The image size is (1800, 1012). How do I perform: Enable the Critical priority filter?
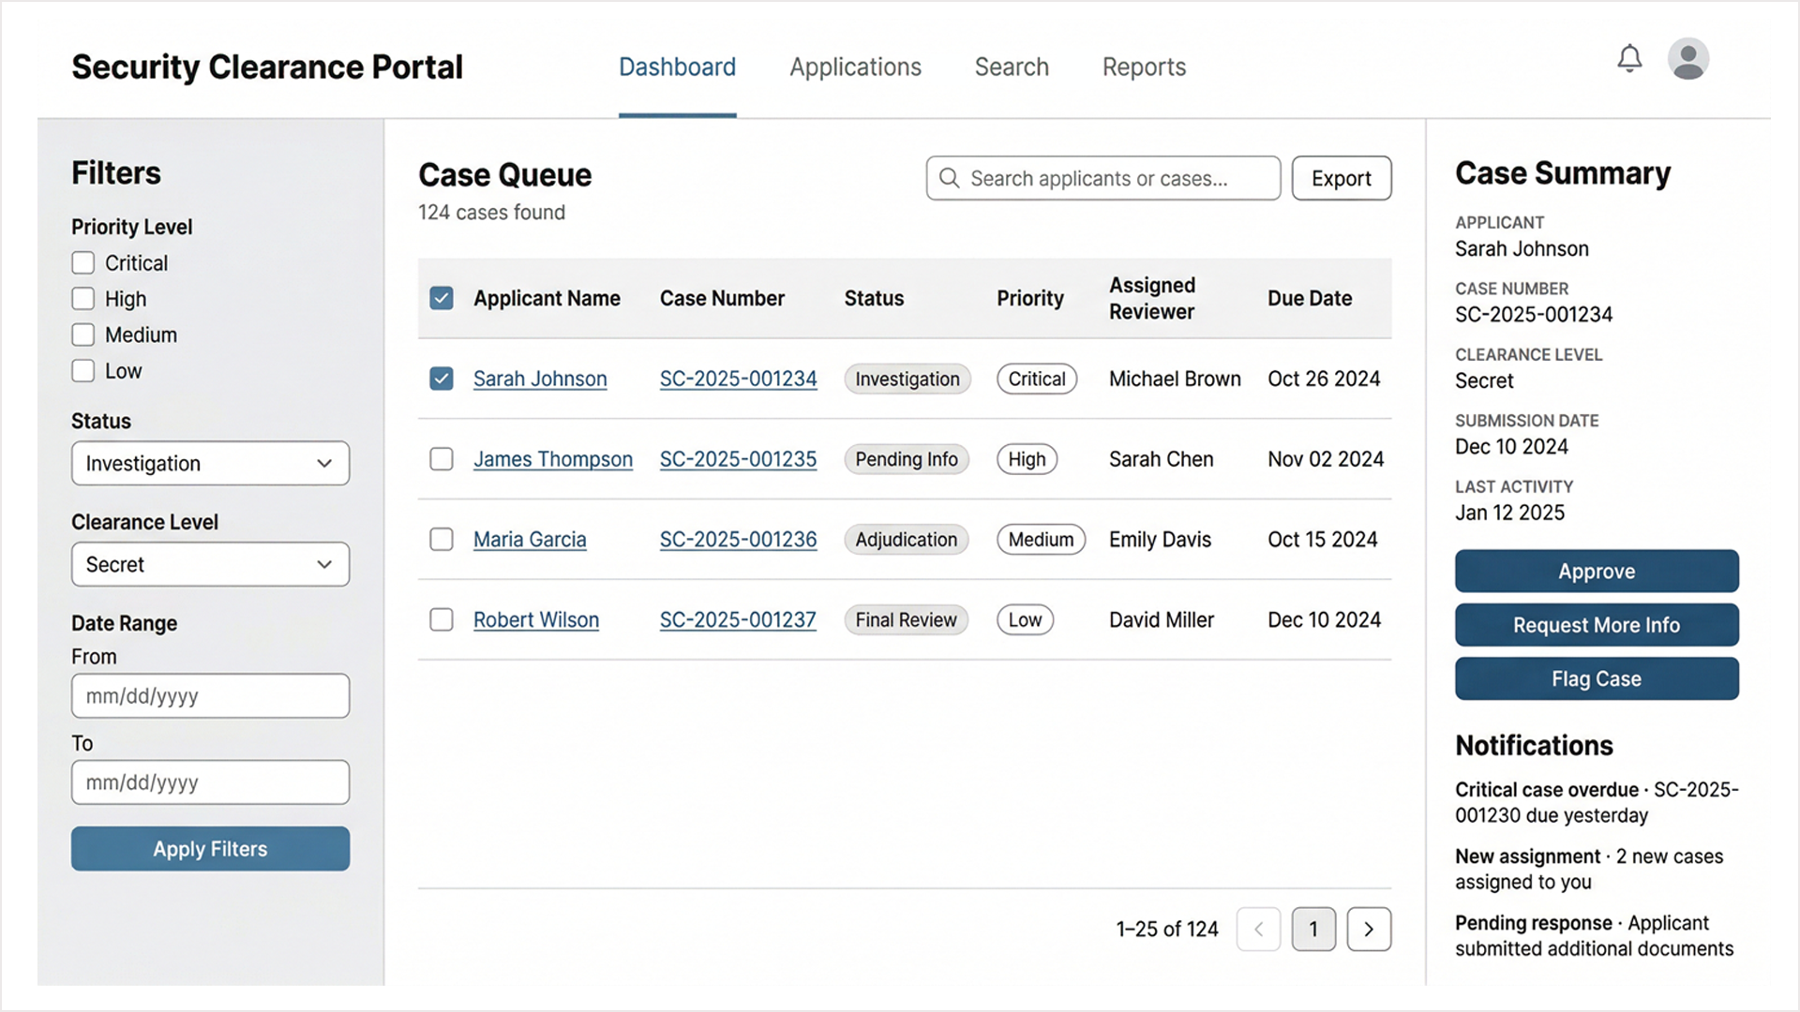pyautogui.click(x=83, y=263)
